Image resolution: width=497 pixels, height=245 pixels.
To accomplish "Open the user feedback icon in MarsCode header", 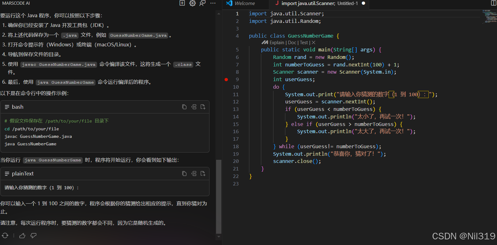I will (203, 3).
